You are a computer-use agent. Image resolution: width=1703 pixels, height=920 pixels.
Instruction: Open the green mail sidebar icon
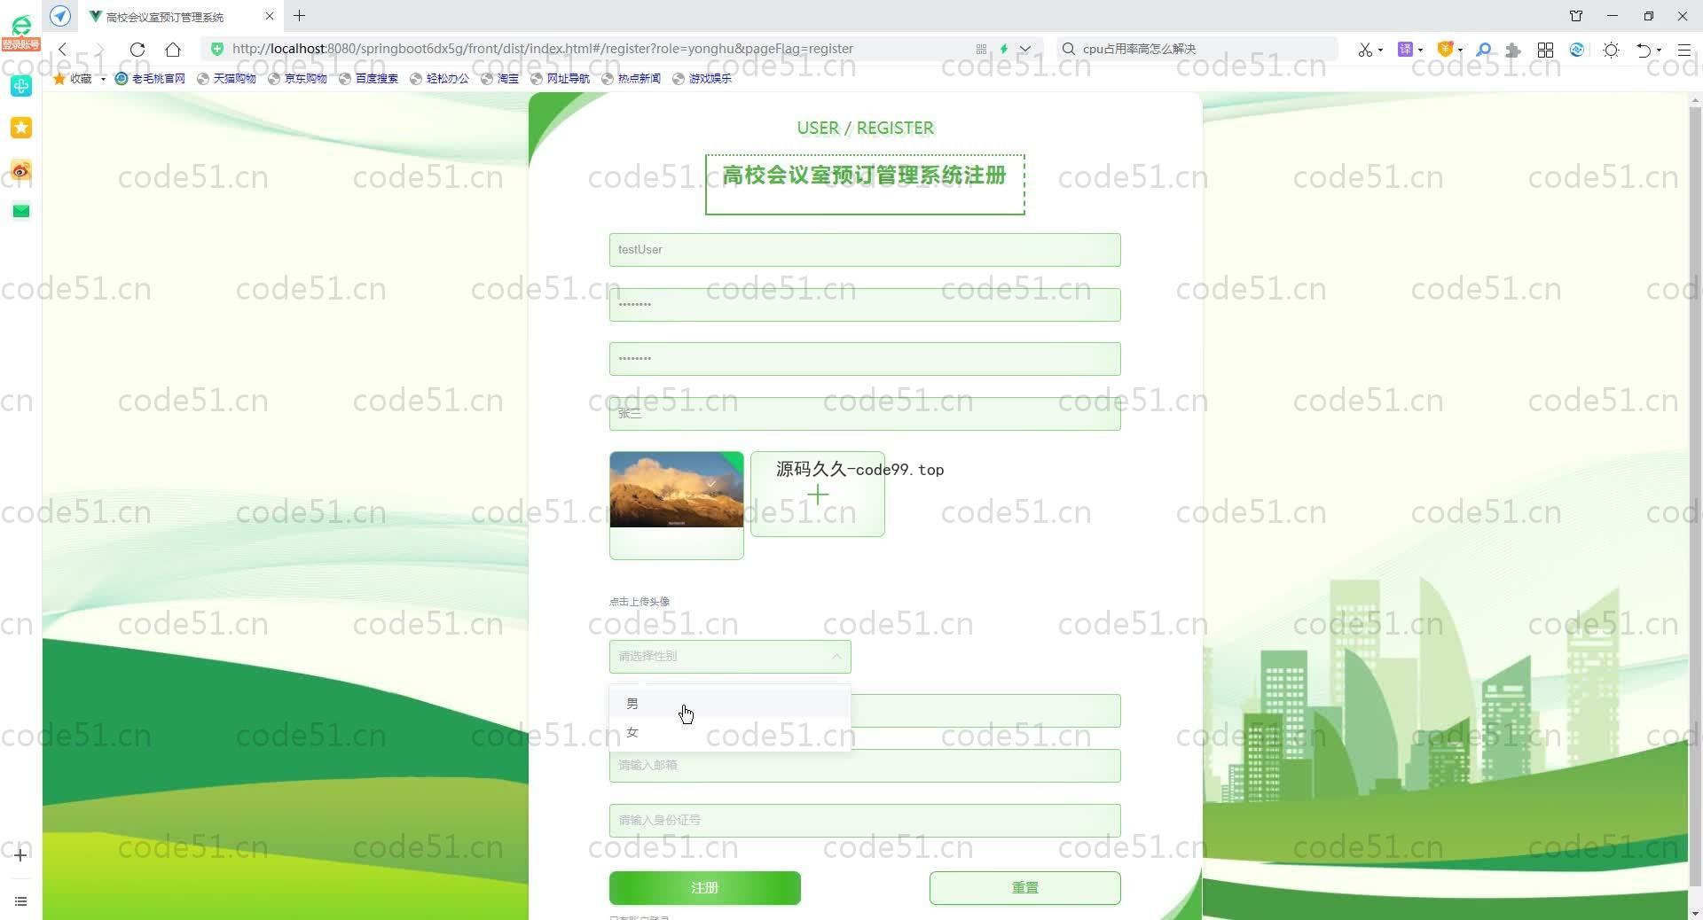[20, 211]
